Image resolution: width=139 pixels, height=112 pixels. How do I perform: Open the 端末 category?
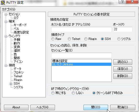pos(12,21)
